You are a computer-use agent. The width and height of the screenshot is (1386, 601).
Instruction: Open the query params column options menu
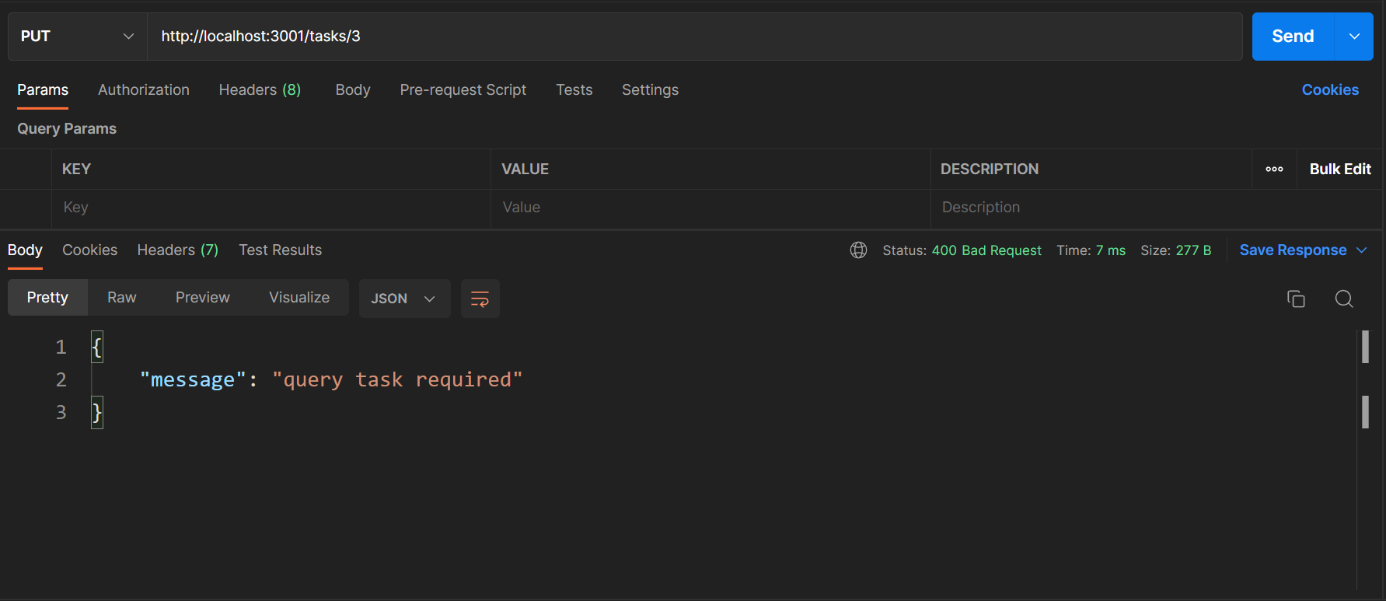pyautogui.click(x=1274, y=169)
